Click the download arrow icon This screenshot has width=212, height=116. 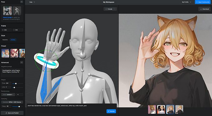[x=201, y=9]
